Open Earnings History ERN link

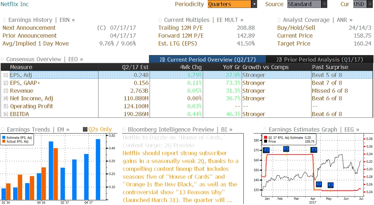(x=42, y=20)
